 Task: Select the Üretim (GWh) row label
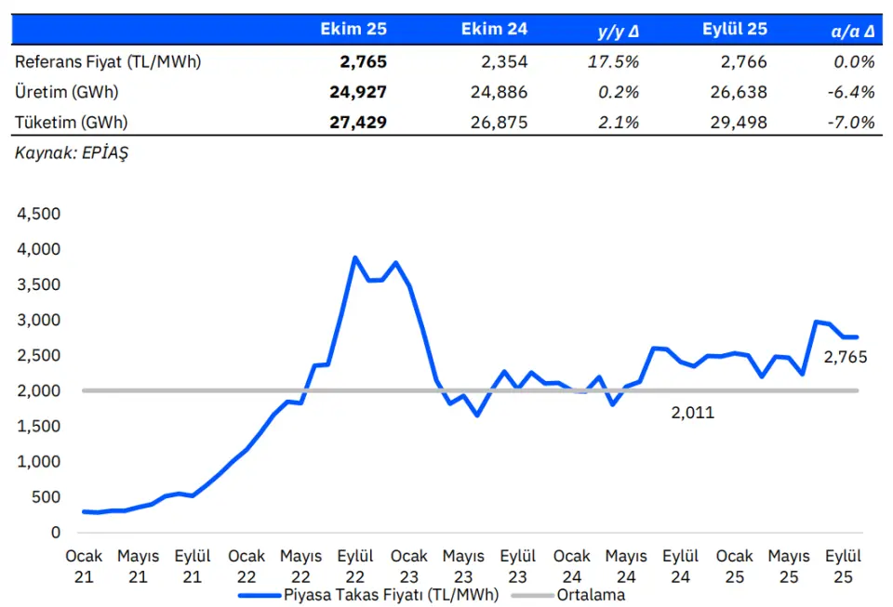(x=67, y=92)
